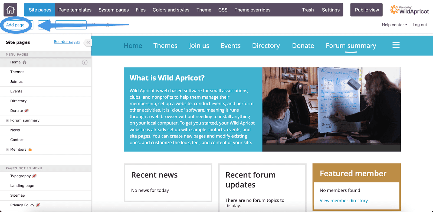Open the Help center dropdown
This screenshot has height=212, width=433.
394,25
